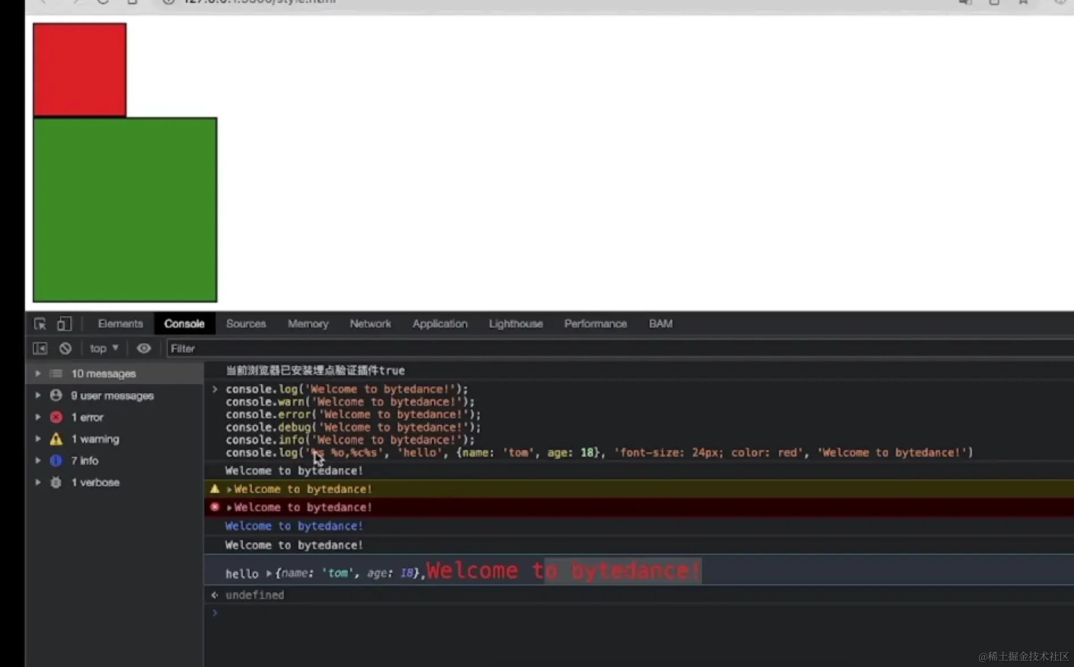Click the console.info input code line
This screenshot has width=1074, height=667.
[x=350, y=440]
